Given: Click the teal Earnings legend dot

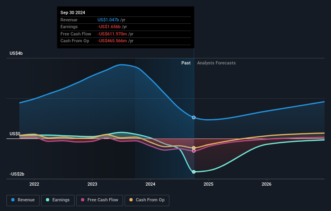Looking at the screenshot, I should pos(48,200).
